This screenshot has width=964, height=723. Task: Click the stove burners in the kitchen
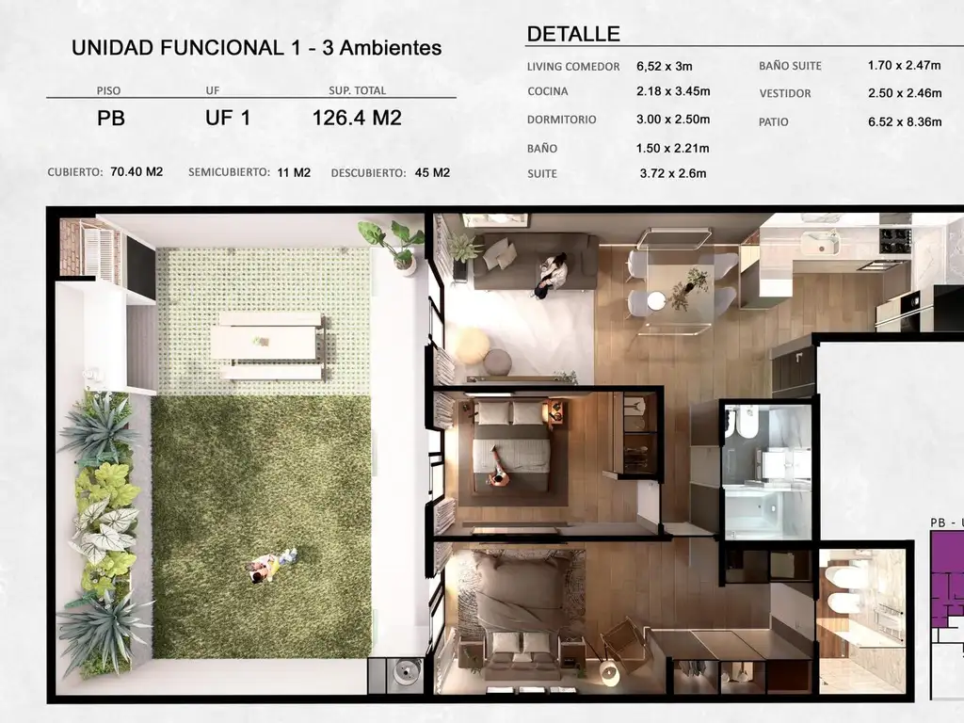(x=894, y=240)
